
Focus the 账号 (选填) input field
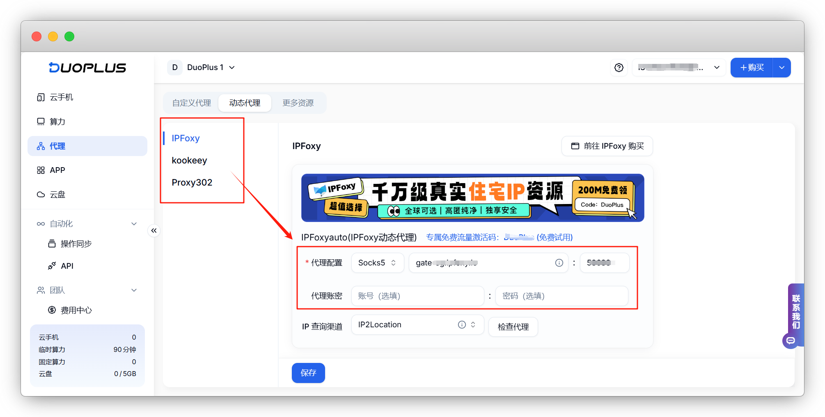click(418, 296)
